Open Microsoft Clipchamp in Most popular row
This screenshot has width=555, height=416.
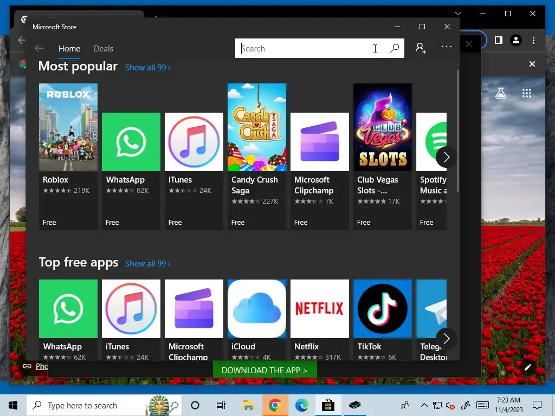320,171
